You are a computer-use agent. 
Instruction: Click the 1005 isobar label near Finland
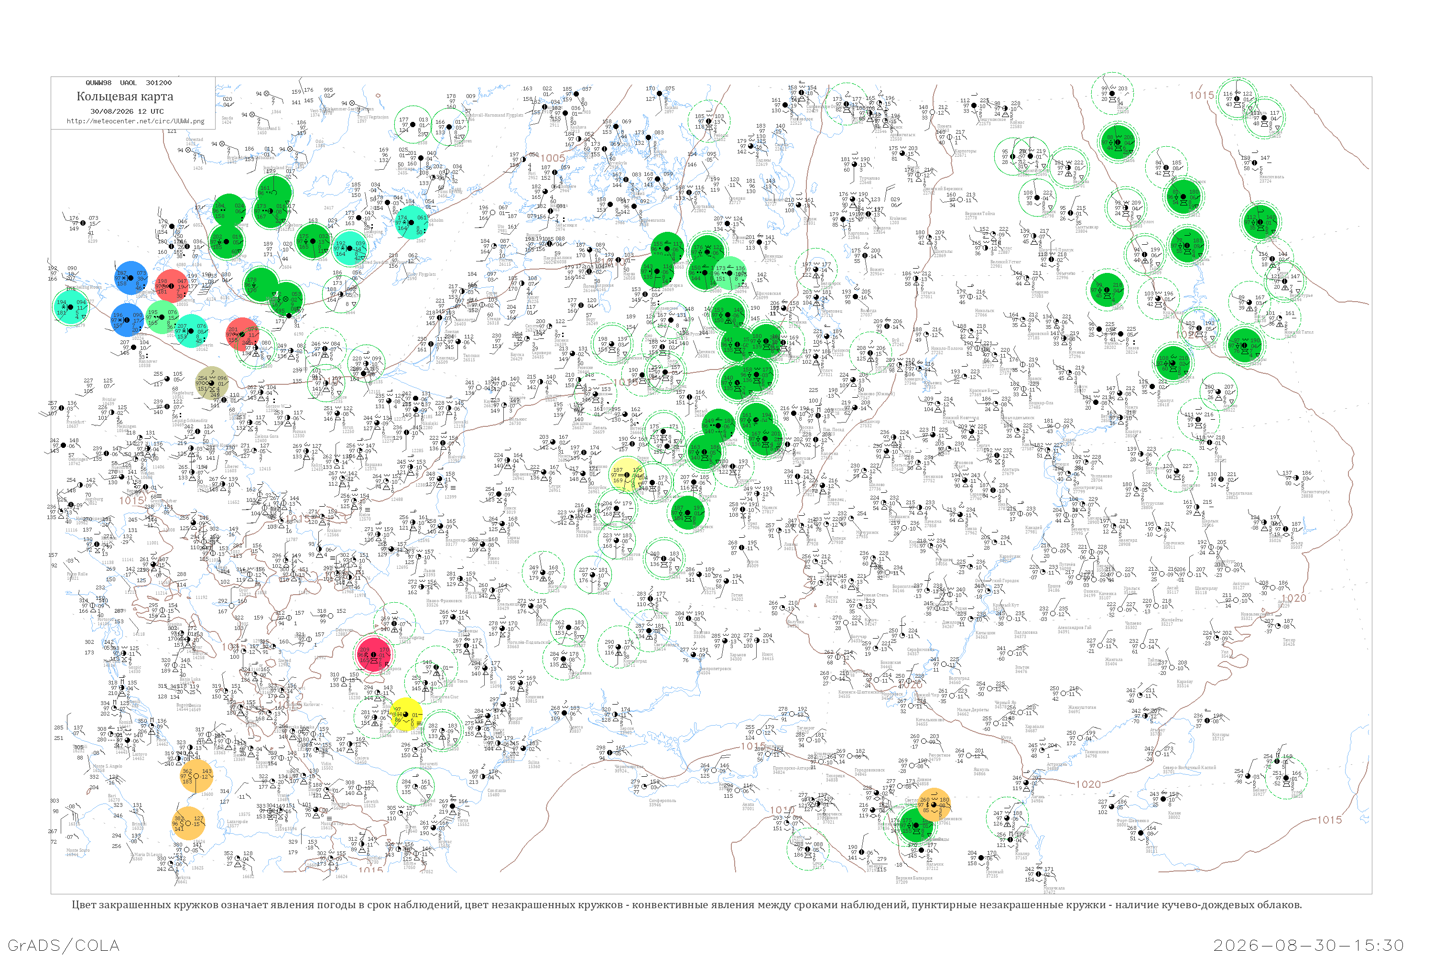[553, 158]
